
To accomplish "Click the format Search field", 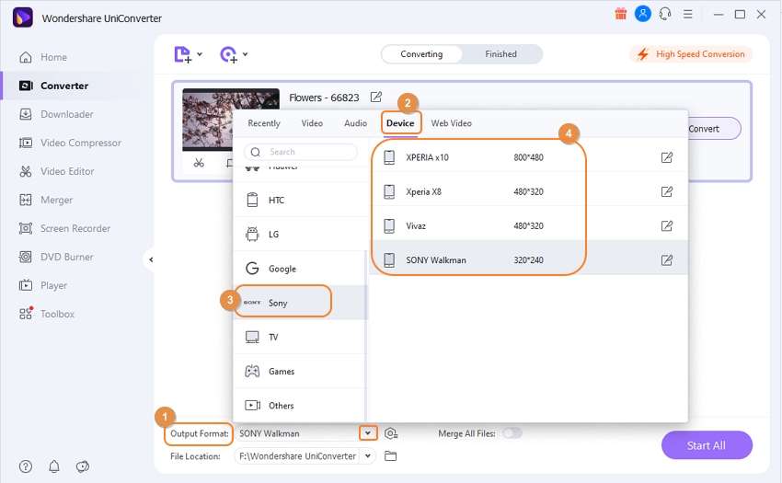I will (x=301, y=152).
